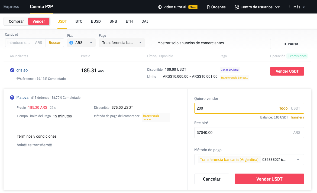Select the ETH crypto tab

[x=129, y=21]
